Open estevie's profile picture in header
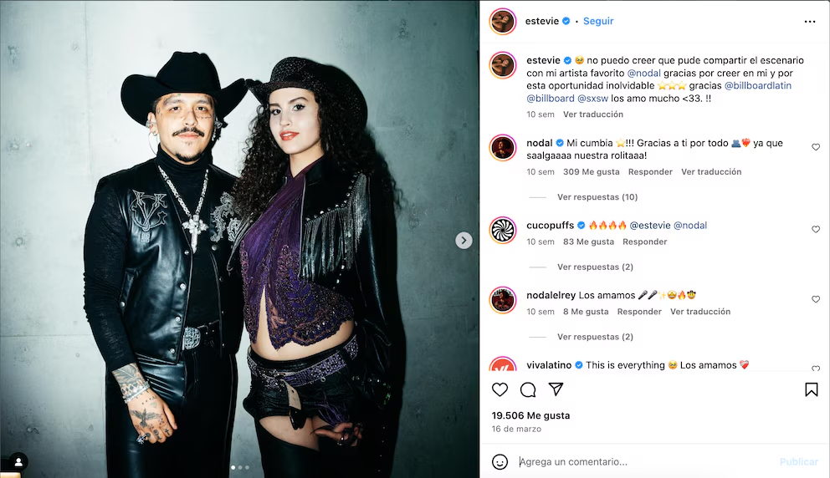Viewport: 830px width, 478px height. click(x=502, y=22)
